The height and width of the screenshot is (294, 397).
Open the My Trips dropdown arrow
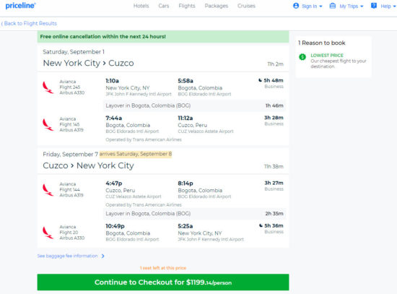click(x=362, y=7)
